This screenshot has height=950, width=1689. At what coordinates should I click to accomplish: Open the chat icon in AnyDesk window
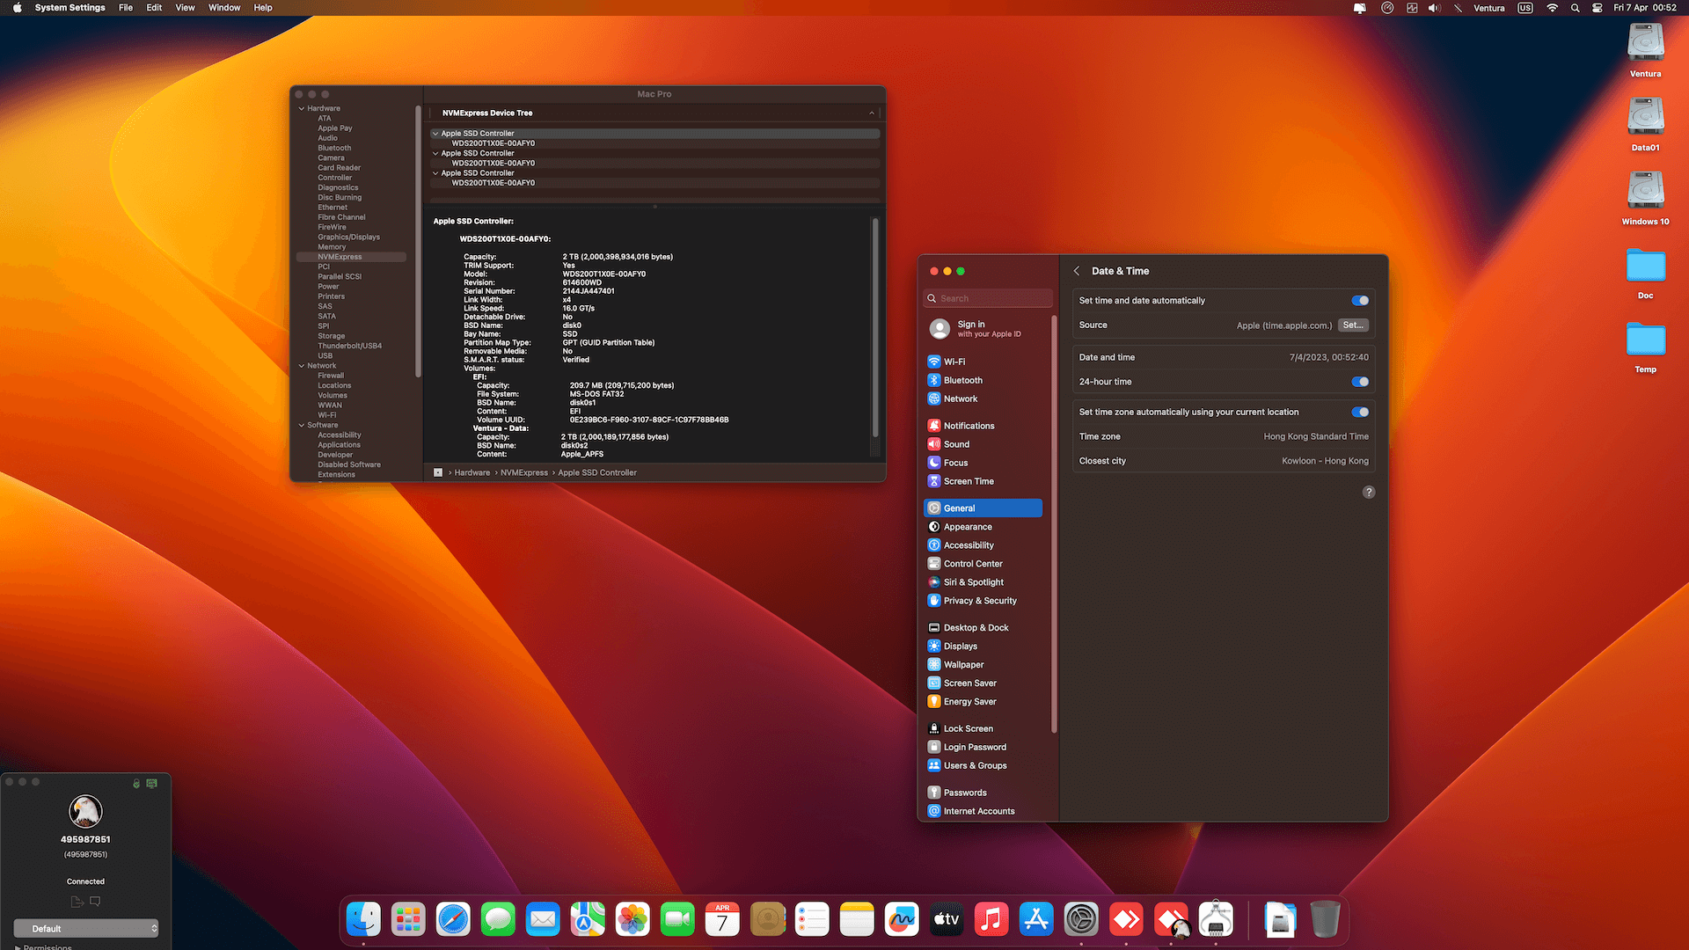[94, 901]
